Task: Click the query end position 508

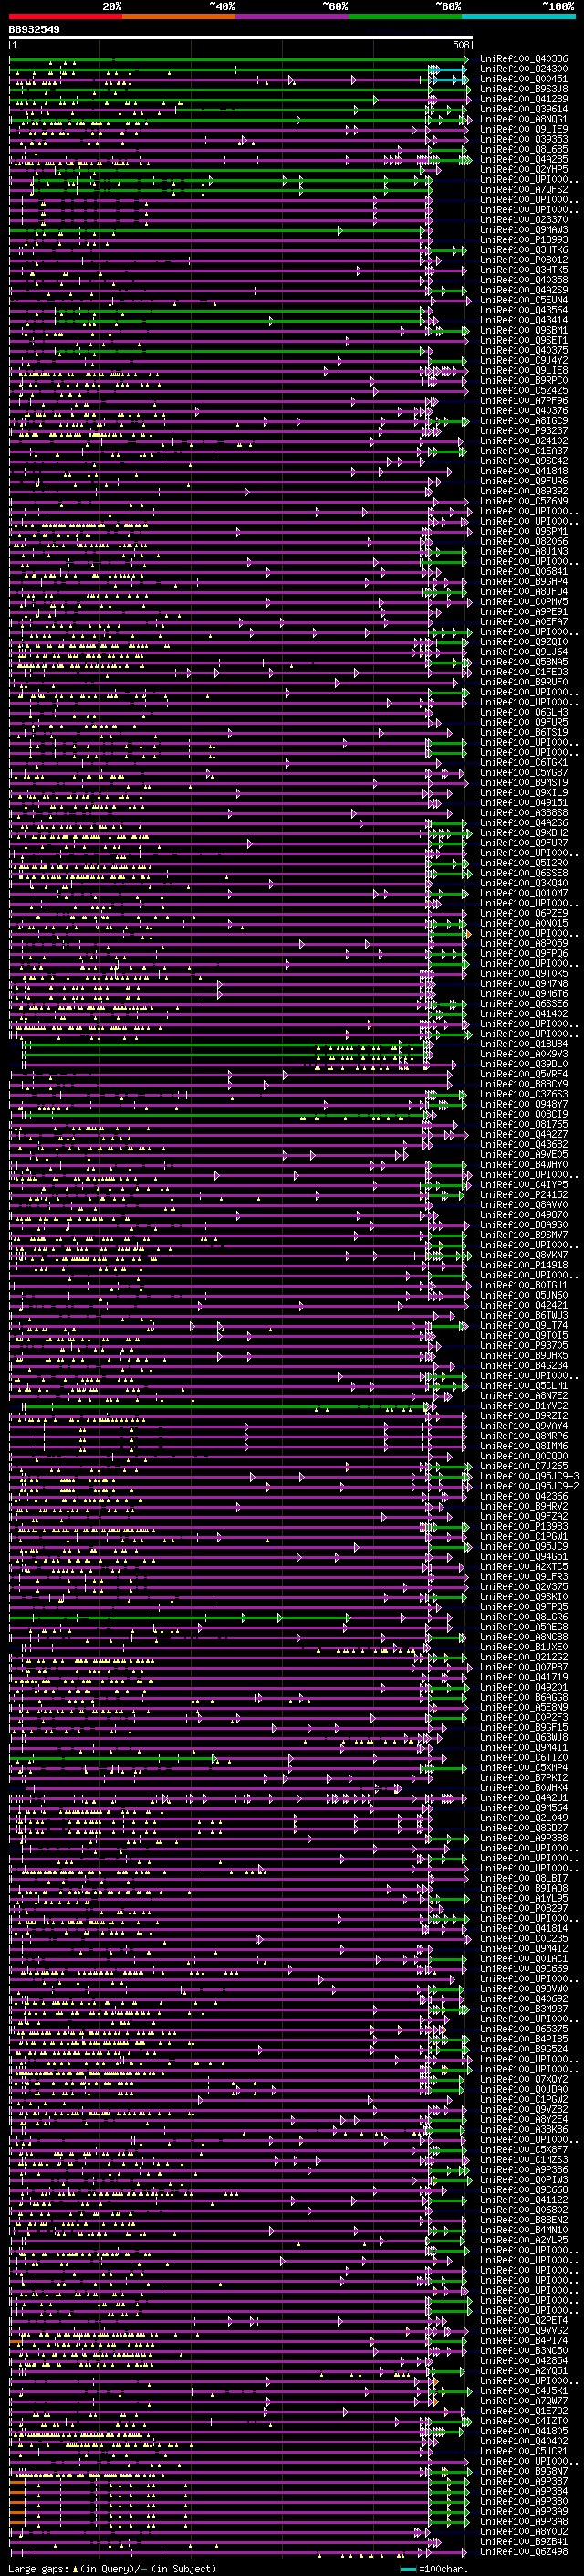Action: [461, 45]
